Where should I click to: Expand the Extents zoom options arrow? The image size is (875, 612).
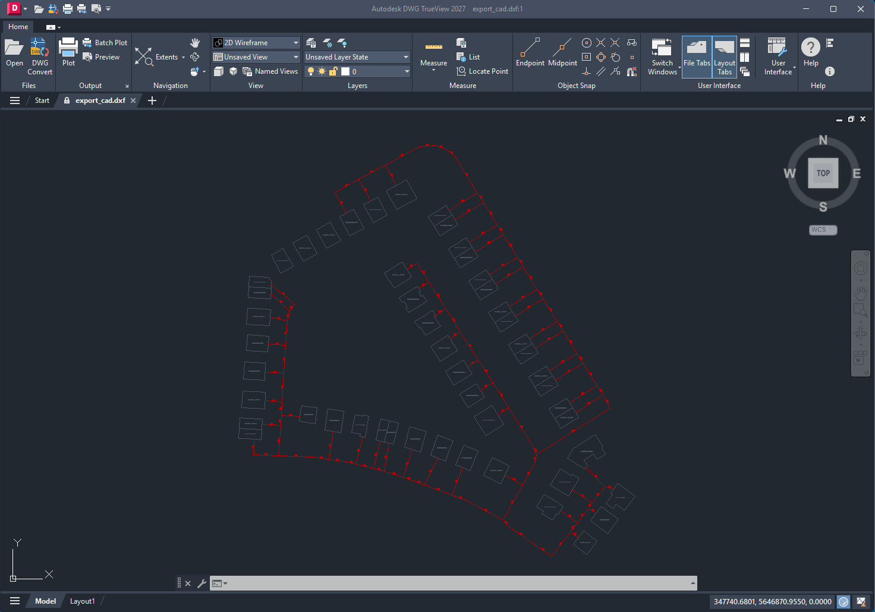(x=183, y=58)
